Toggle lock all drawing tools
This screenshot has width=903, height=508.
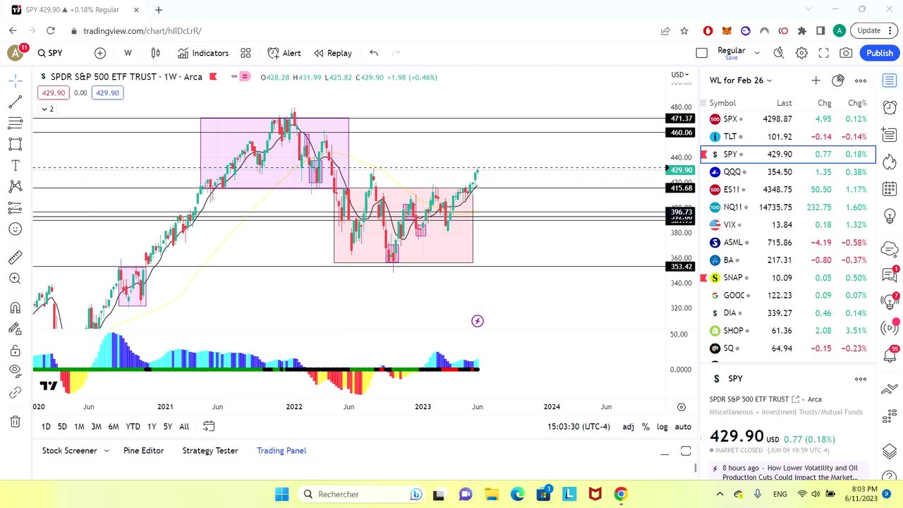[x=15, y=350]
